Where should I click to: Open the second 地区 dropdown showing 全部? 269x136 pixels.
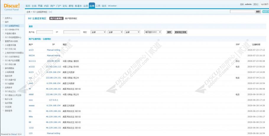pyautogui.click(x=116, y=32)
